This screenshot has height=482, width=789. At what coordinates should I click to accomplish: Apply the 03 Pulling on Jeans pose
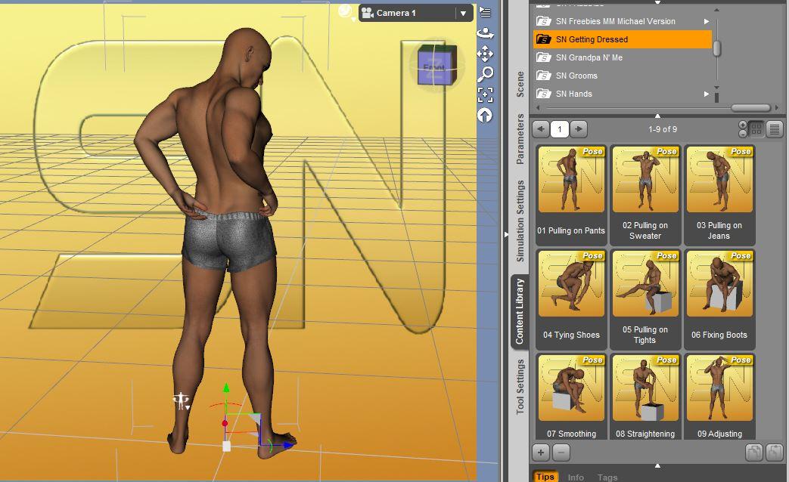[x=719, y=194]
